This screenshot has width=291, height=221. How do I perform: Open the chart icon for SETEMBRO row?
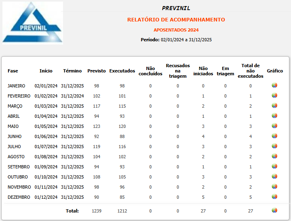(x=274, y=166)
